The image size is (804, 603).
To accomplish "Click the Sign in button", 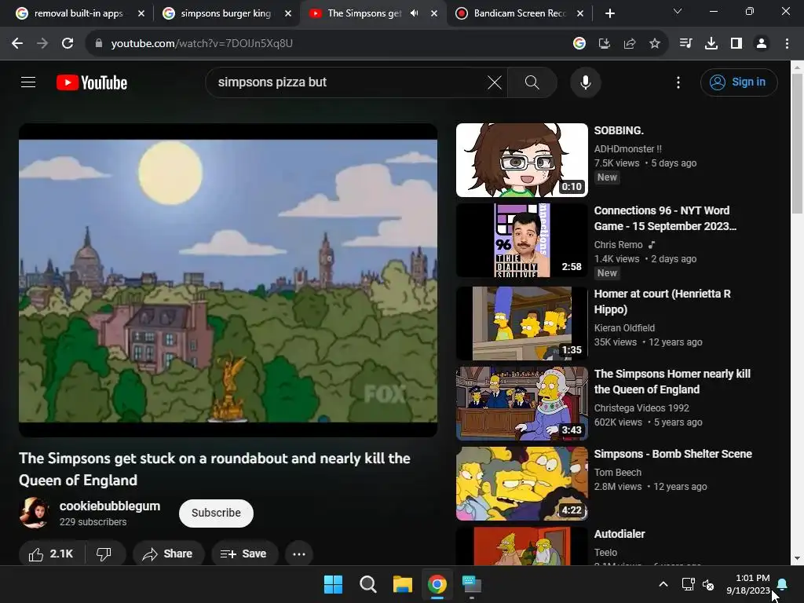I will click(739, 82).
